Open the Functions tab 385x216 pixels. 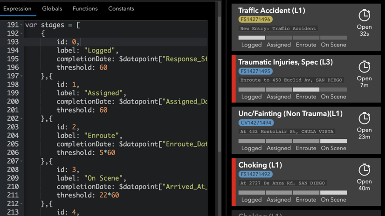pyautogui.click(x=85, y=8)
